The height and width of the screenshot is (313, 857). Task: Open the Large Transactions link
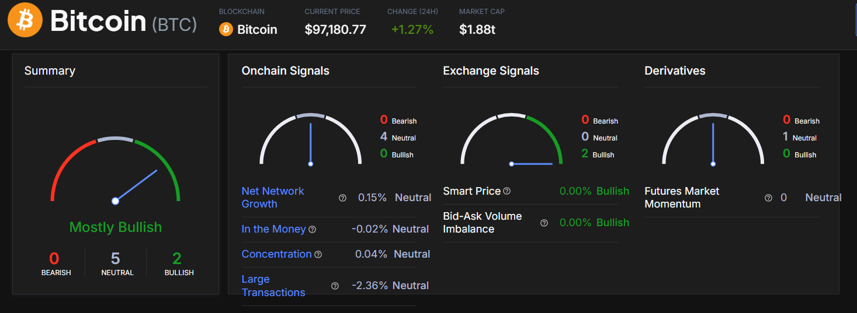pos(273,286)
